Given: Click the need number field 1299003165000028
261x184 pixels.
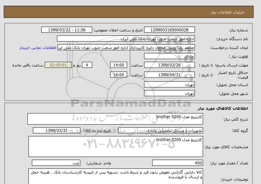Looking at the screenshot, I should (169, 30).
